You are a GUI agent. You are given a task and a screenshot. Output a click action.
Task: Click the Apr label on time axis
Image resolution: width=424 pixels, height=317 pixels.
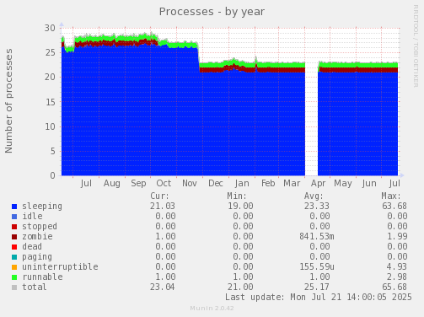(318, 184)
